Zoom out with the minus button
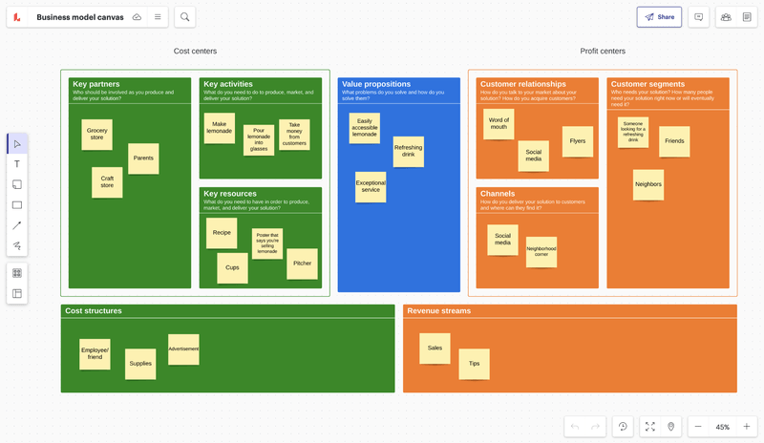Image resolution: width=764 pixels, height=443 pixels. coord(698,427)
